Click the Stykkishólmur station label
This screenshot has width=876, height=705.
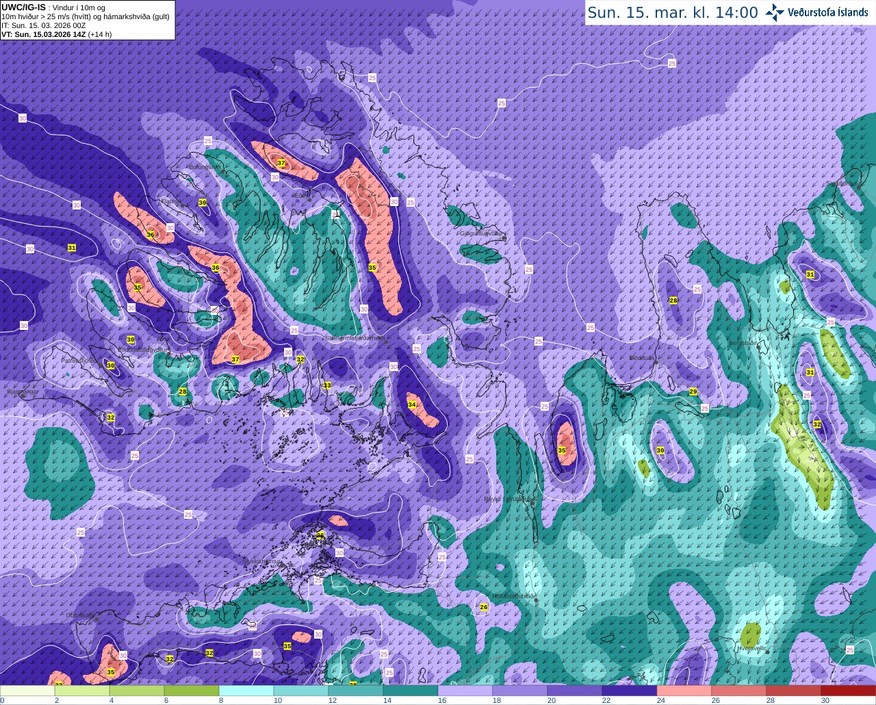[262, 561]
